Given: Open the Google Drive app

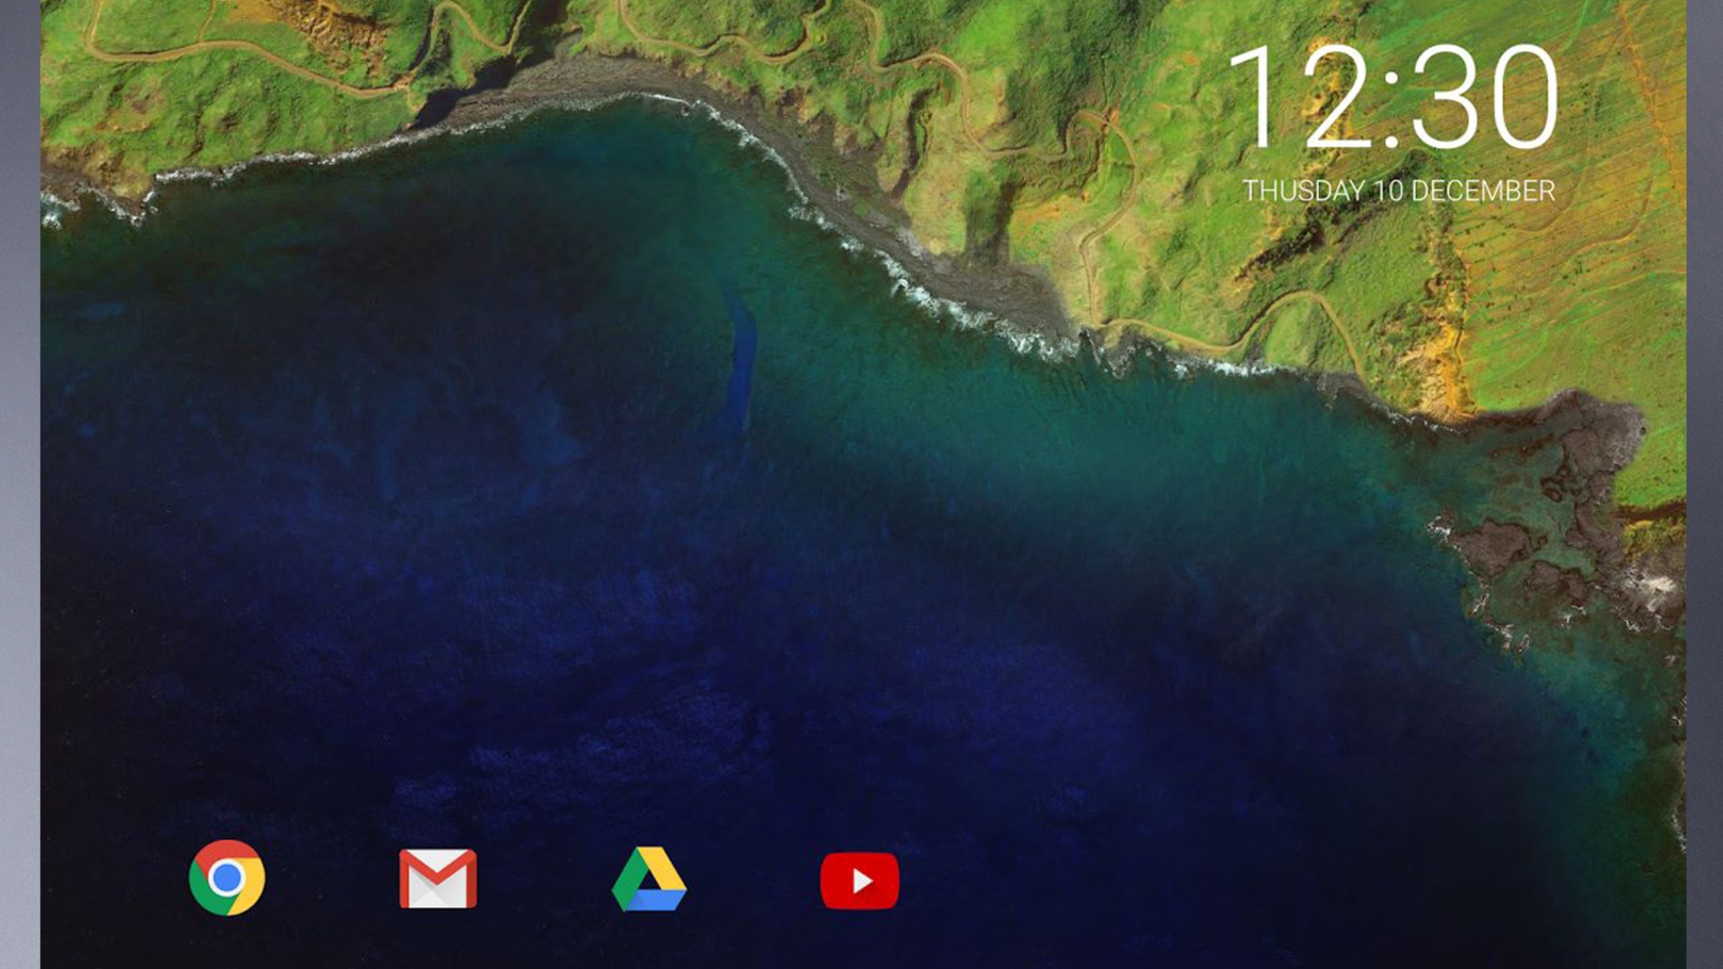Looking at the screenshot, I should click(x=649, y=879).
